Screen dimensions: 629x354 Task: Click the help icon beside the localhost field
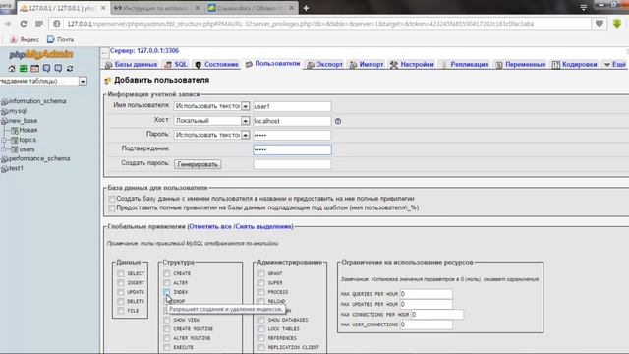tap(338, 121)
